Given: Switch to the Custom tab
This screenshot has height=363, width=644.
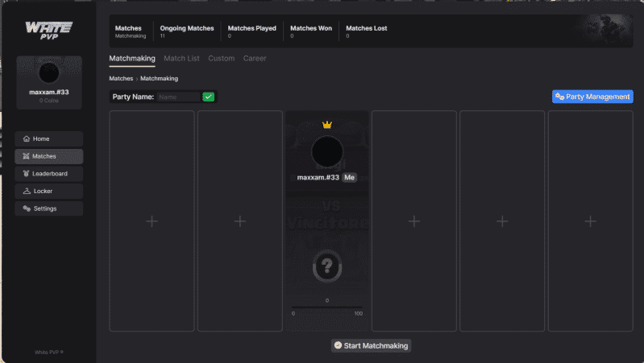Looking at the screenshot, I should 222,58.
